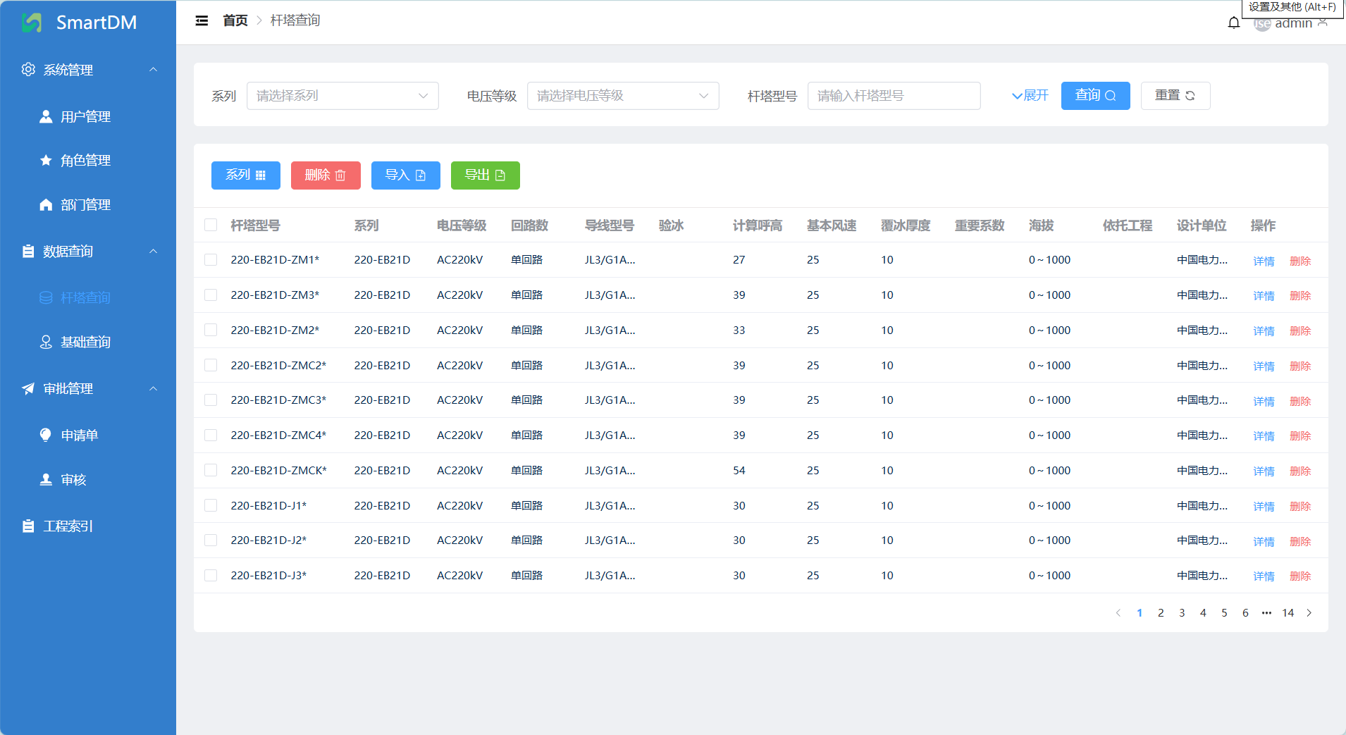Viewport: 1346px width, 735px height.
Task: Click the 查询 search button
Action: point(1095,96)
